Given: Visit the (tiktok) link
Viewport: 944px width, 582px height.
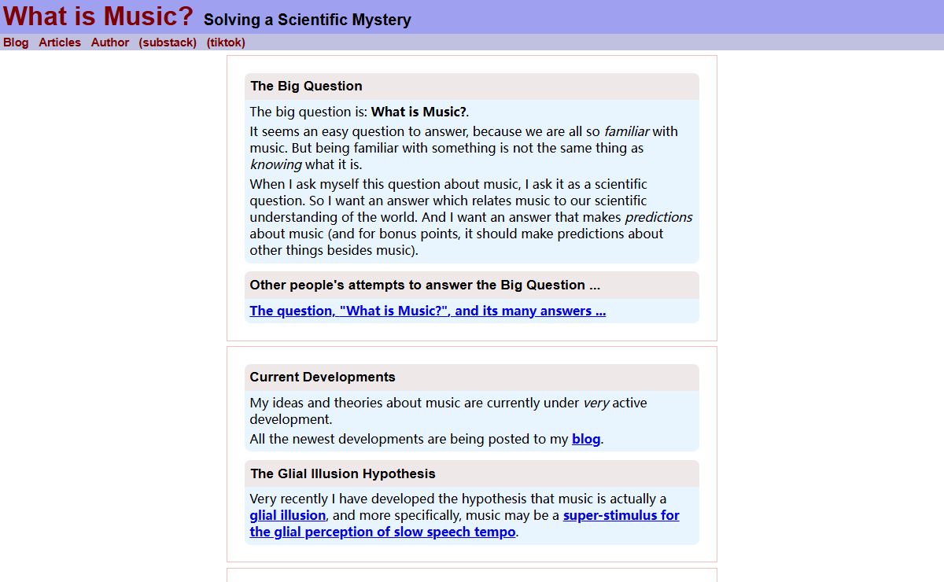Looking at the screenshot, I should pos(226,42).
